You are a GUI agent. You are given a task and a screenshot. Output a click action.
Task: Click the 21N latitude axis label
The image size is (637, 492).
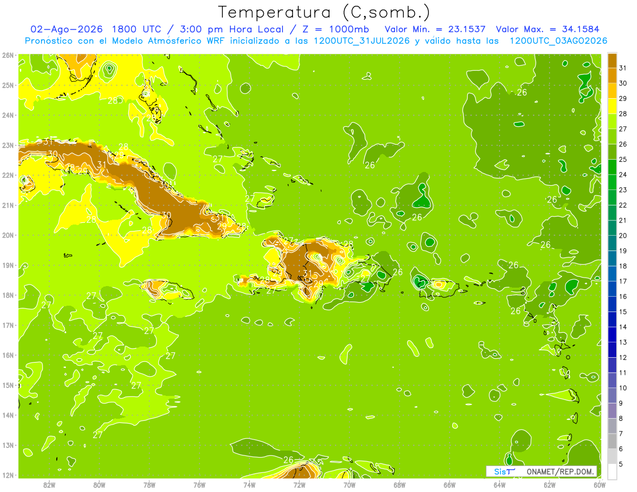coord(7,205)
